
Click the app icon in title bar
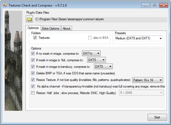point(5,5)
